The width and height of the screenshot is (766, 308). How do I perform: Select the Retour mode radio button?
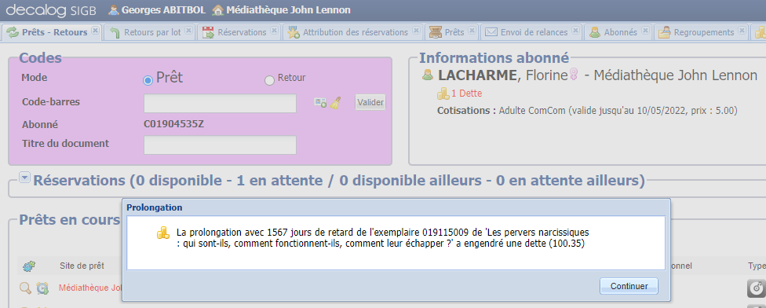tap(269, 81)
